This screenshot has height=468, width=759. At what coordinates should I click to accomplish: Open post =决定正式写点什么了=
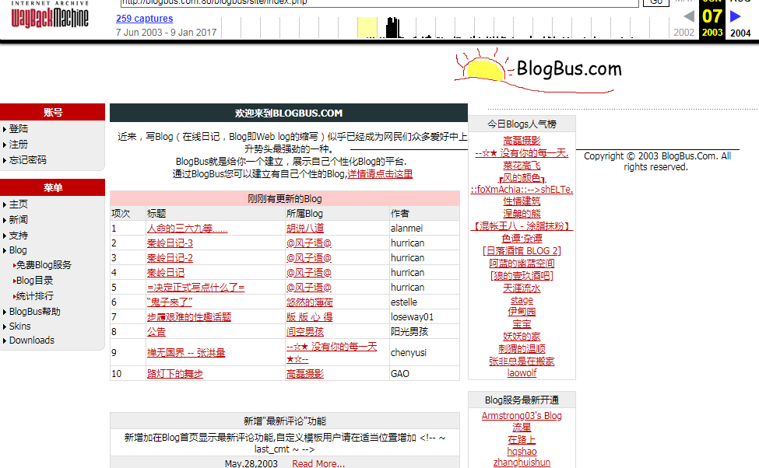(x=195, y=287)
